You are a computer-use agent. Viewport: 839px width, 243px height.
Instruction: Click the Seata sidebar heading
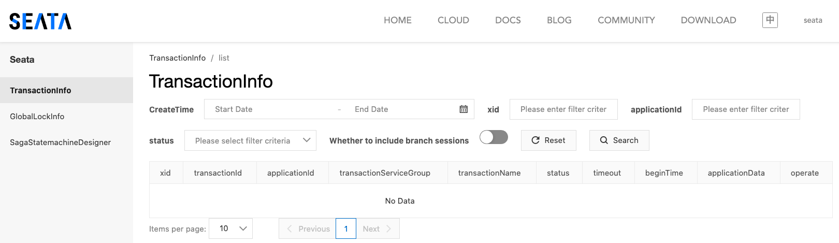22,60
